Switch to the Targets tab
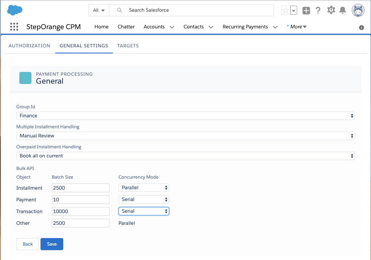 [x=128, y=46]
